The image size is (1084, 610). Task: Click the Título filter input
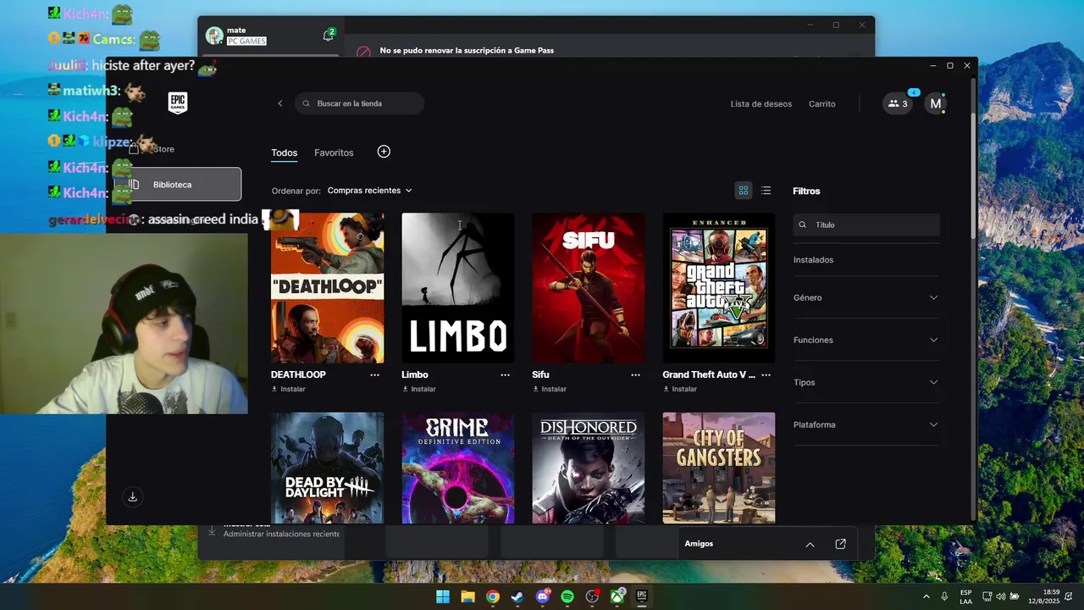click(866, 225)
